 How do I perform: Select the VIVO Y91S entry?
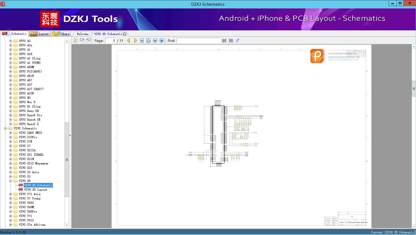(26, 220)
